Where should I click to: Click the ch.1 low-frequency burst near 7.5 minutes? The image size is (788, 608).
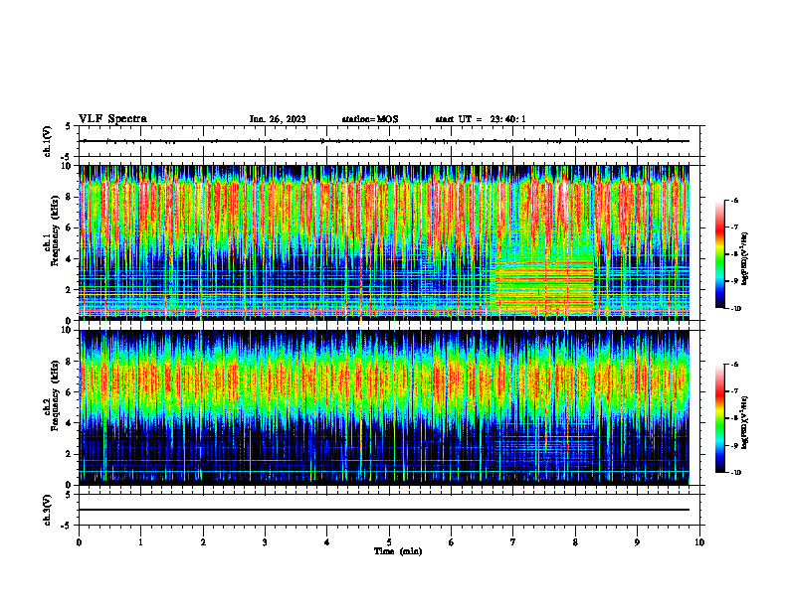coord(543,286)
